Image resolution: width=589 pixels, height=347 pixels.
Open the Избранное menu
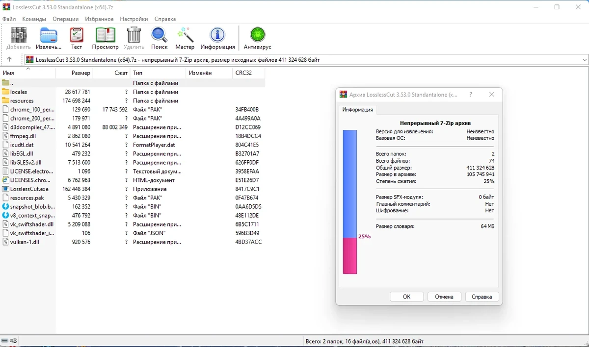click(99, 19)
